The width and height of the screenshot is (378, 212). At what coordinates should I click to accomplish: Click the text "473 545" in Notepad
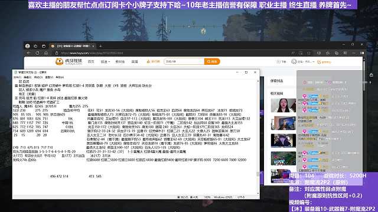[x=95, y=177]
